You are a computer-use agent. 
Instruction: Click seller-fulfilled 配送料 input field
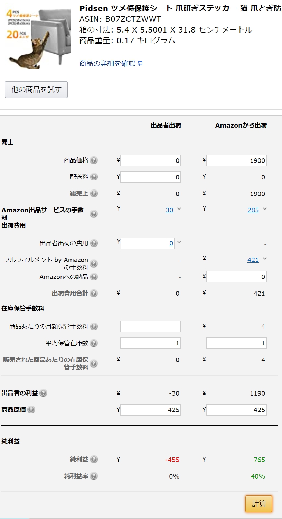[x=151, y=177]
